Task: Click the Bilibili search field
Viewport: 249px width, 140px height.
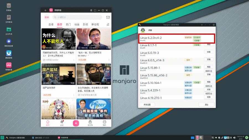Action: point(76,17)
